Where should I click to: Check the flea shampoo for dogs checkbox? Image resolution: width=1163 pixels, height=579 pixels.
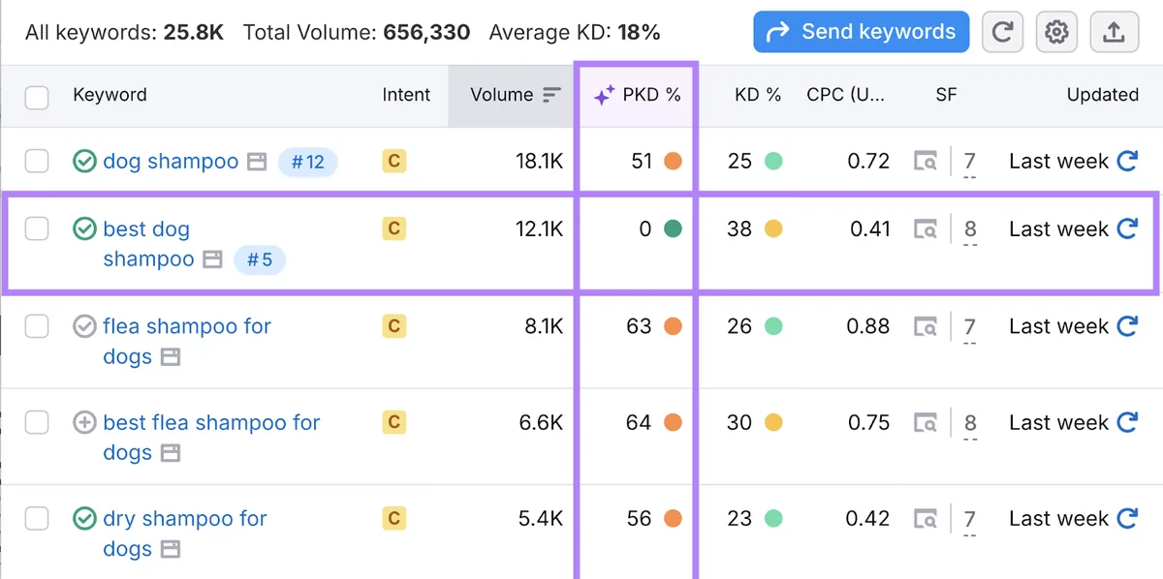[37, 326]
